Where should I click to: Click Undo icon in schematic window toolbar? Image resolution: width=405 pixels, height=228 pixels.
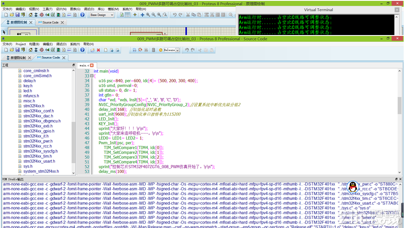[x=175, y=15]
